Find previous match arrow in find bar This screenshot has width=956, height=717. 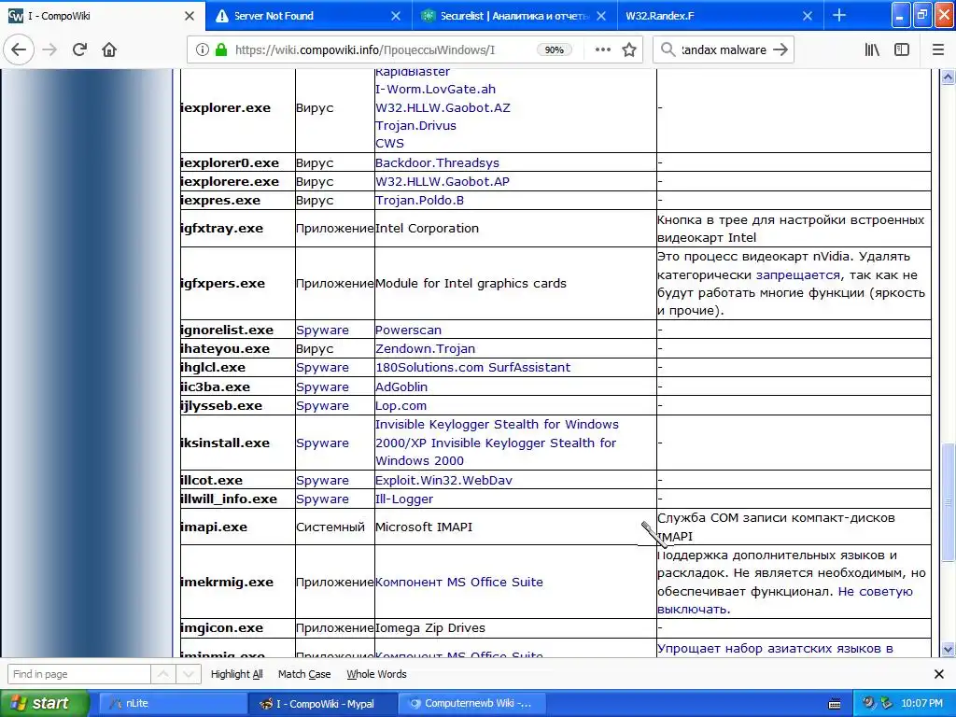[163, 674]
